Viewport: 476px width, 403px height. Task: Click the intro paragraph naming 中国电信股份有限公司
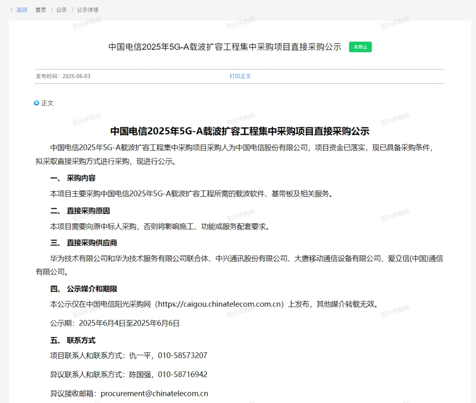[234, 154]
